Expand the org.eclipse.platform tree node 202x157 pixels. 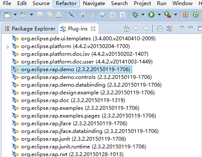tap(8, 47)
